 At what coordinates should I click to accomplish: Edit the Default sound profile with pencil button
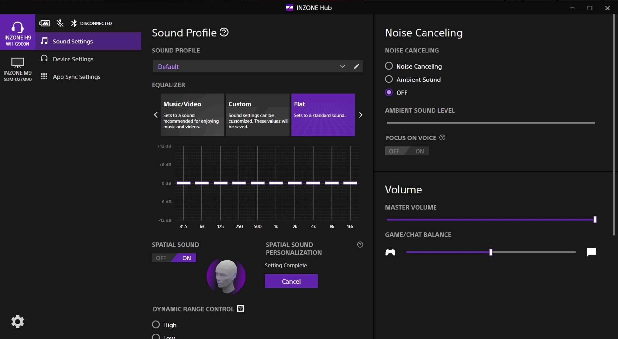coord(356,66)
